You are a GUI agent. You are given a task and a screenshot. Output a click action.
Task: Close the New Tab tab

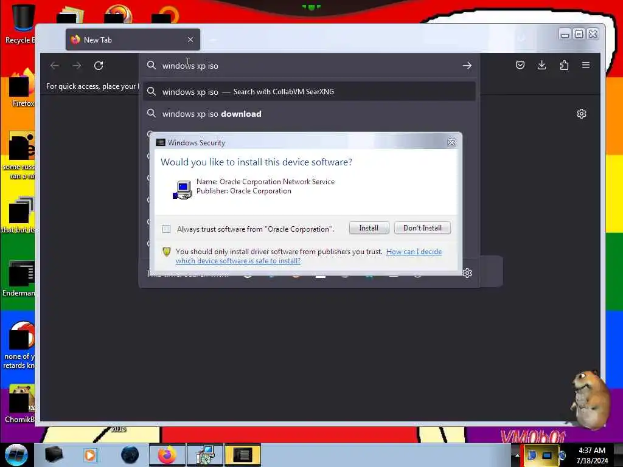190,40
